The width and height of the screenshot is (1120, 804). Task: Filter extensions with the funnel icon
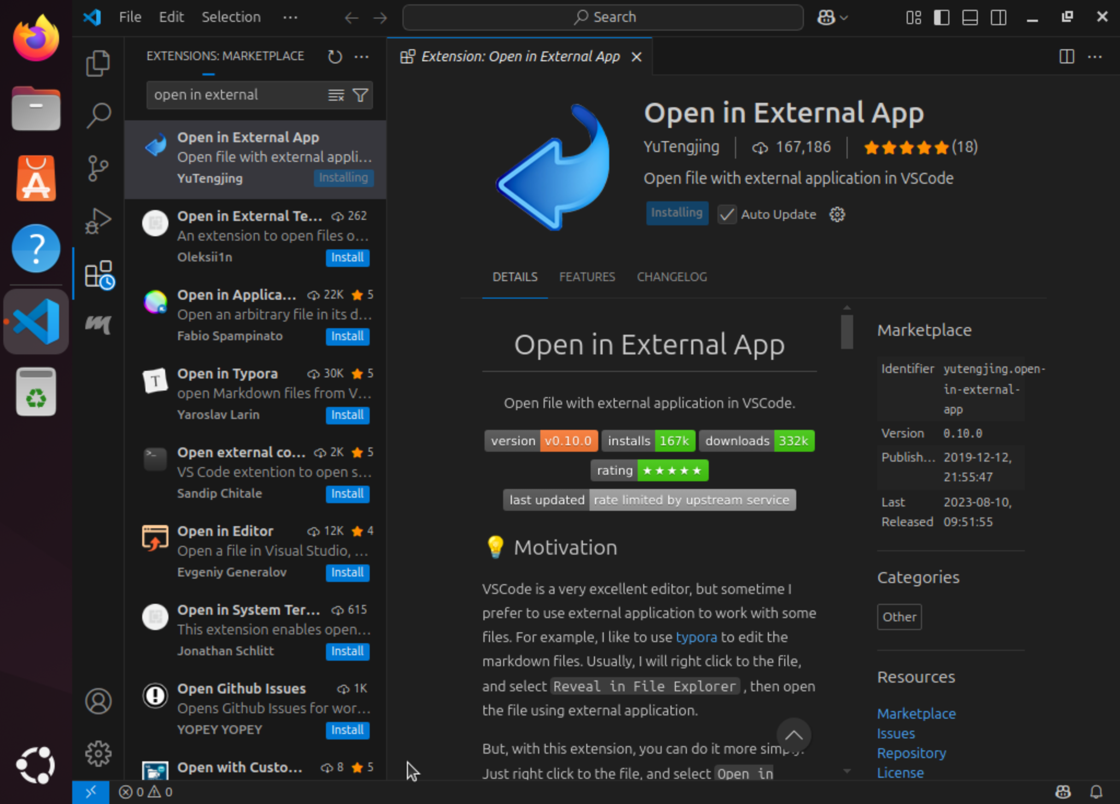(360, 96)
